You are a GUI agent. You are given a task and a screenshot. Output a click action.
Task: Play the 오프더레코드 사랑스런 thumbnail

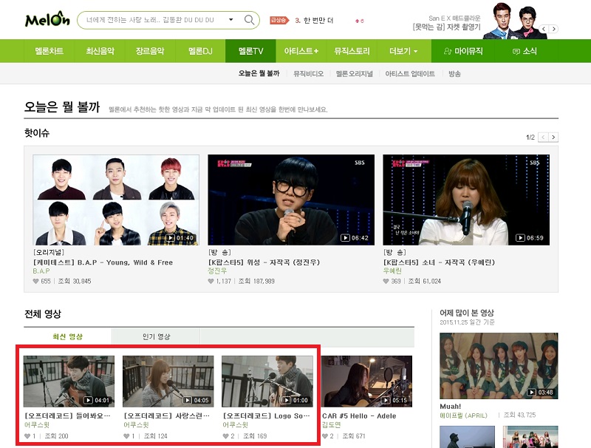(x=168, y=381)
